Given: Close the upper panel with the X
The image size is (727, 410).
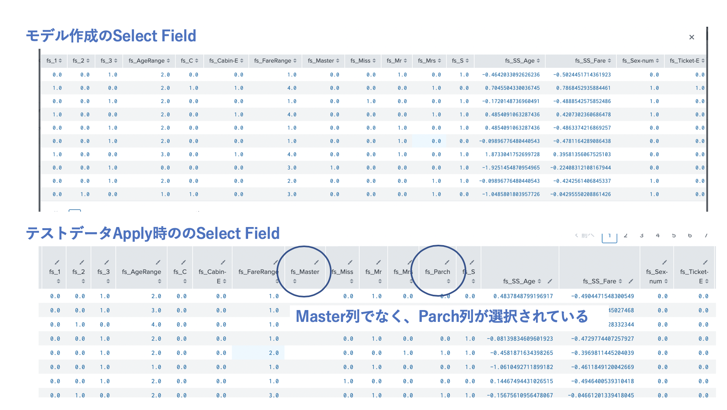Looking at the screenshot, I should pos(692,37).
